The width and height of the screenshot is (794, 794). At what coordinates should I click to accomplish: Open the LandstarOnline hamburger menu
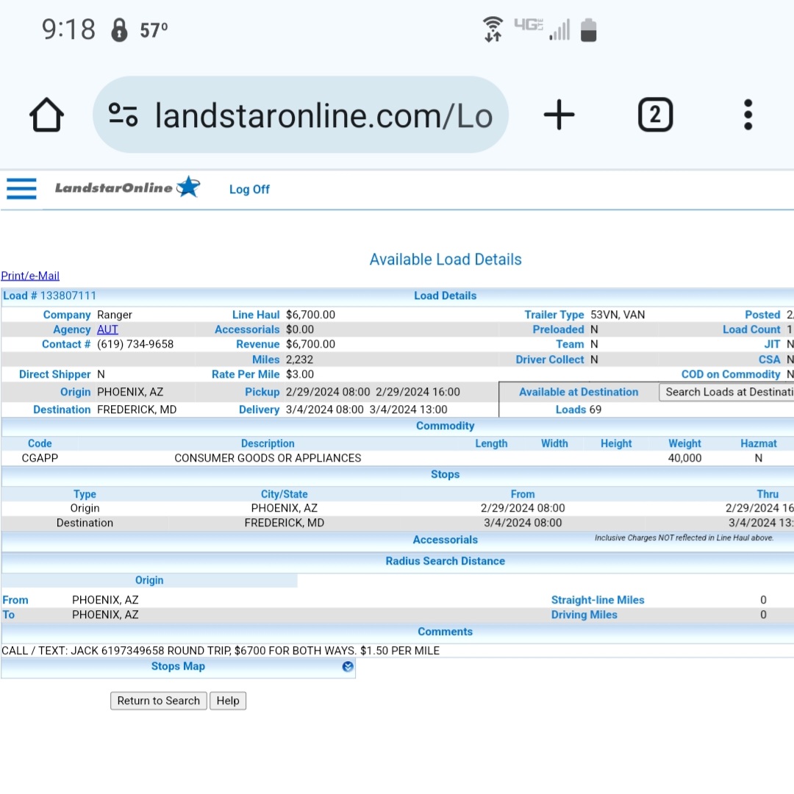[21, 189]
